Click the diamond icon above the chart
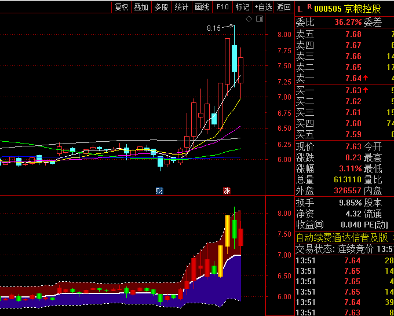The image size is (394, 316). (x=249, y=19)
